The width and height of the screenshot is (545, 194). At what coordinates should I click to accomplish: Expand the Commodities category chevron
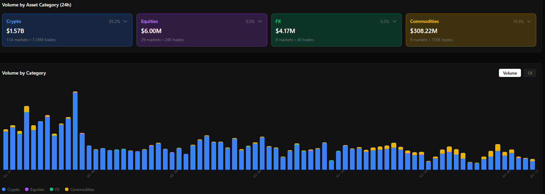[529, 21]
